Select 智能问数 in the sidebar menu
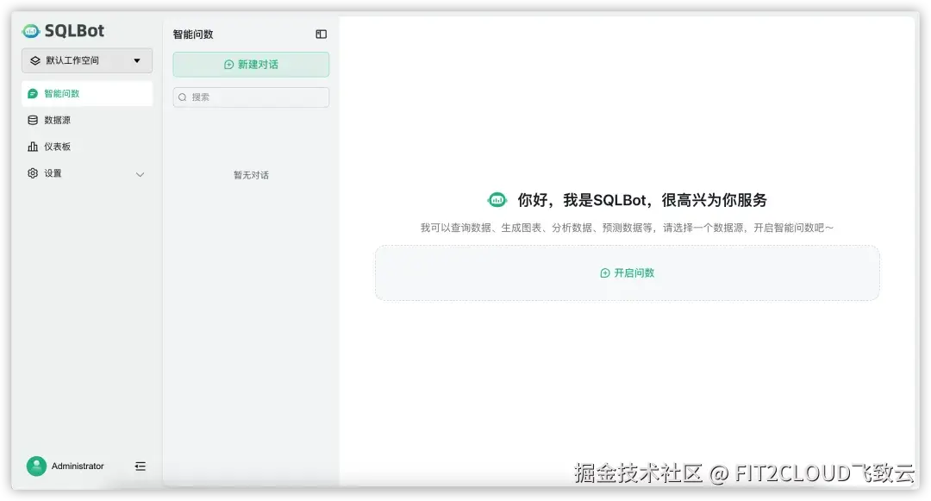Screen dimensions: 931x501 [87, 94]
